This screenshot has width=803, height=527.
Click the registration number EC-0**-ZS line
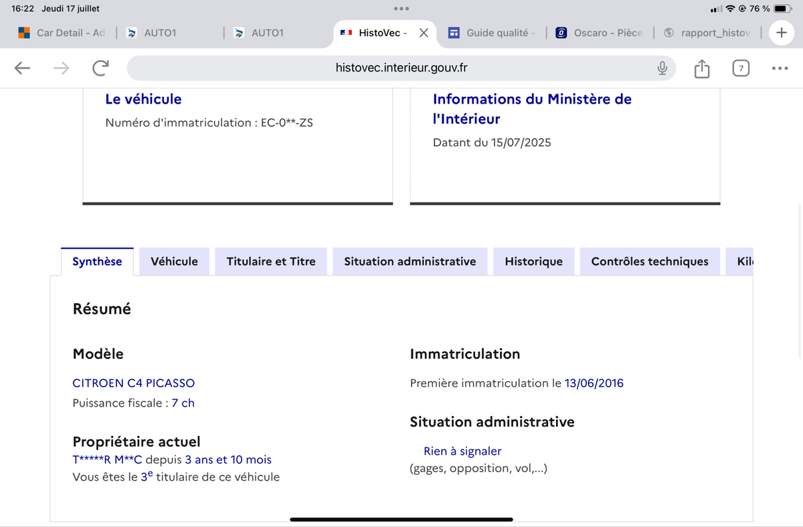click(209, 123)
